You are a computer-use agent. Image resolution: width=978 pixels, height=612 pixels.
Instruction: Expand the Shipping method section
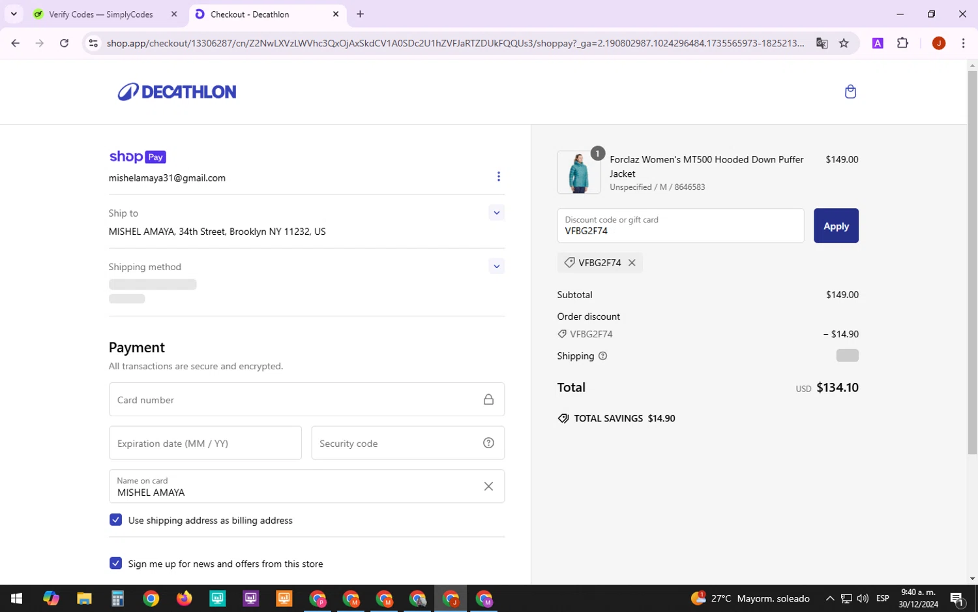click(x=497, y=266)
